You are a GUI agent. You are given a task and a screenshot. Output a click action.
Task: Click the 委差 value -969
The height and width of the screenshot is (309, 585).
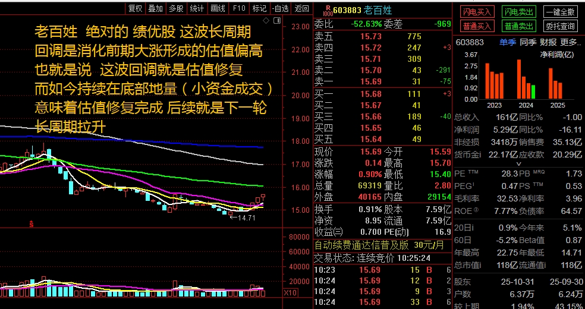pyautogui.click(x=442, y=24)
